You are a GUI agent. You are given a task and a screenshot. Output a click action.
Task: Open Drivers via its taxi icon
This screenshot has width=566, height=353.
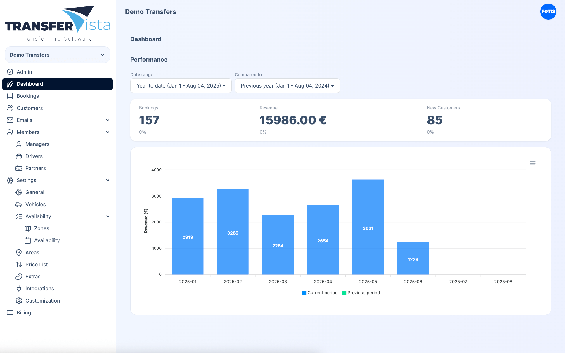[x=19, y=156]
